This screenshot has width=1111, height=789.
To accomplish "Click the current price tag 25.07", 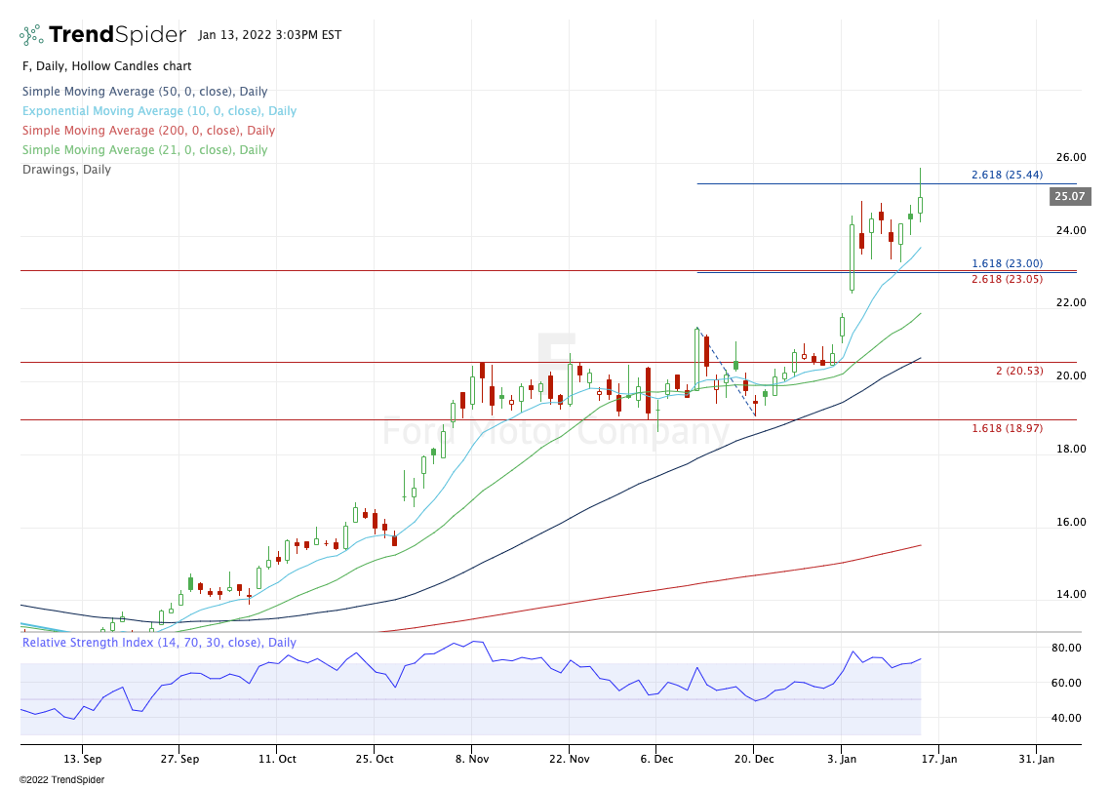I will point(1070,196).
